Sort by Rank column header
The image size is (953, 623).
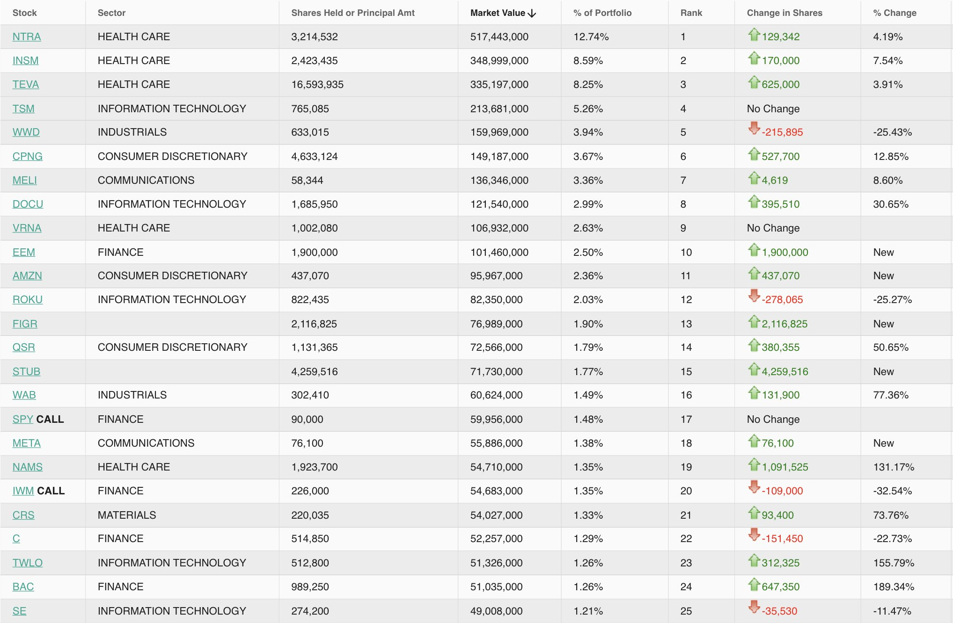pyautogui.click(x=691, y=13)
